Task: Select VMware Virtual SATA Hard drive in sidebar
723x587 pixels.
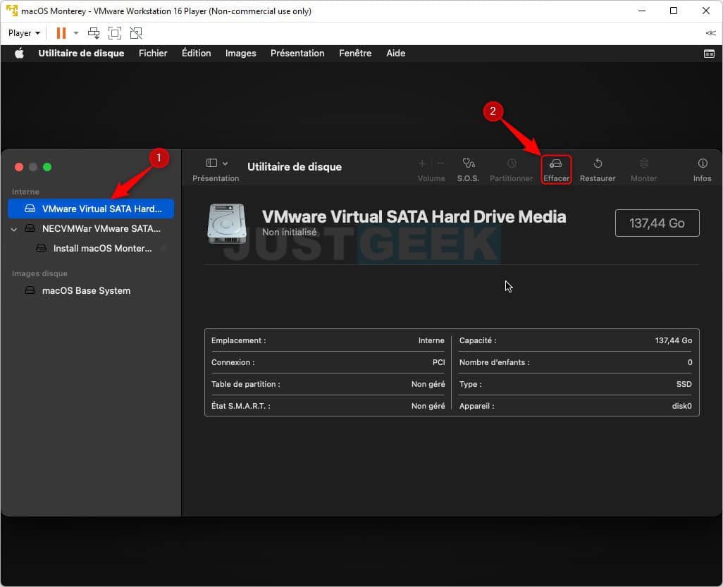Action: [x=91, y=209]
